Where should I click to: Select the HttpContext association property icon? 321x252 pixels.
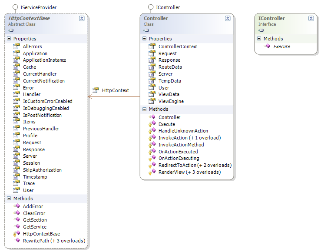pos(96,90)
